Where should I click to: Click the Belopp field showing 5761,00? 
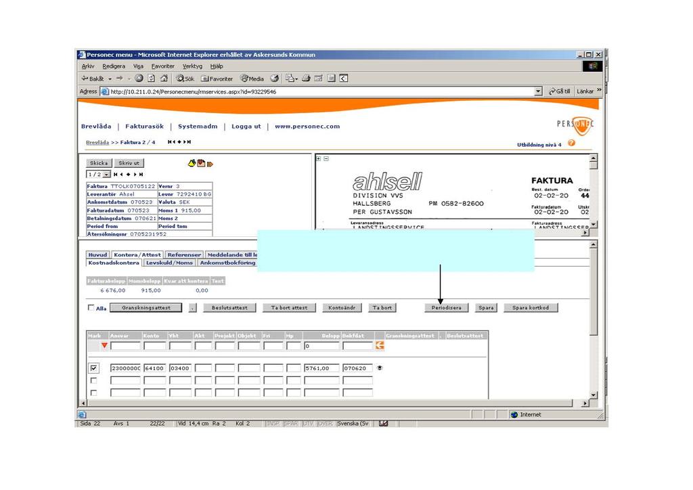[x=321, y=367]
